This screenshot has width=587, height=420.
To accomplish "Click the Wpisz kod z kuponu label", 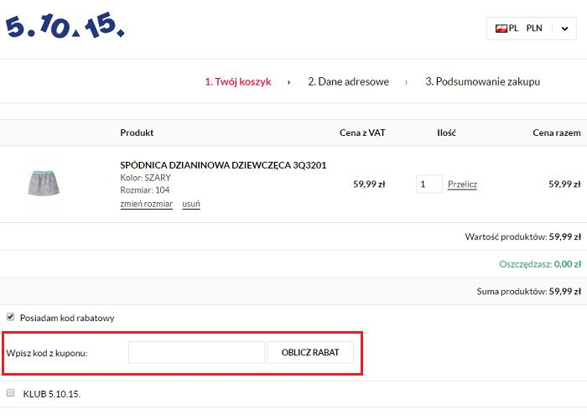I will coord(47,353).
